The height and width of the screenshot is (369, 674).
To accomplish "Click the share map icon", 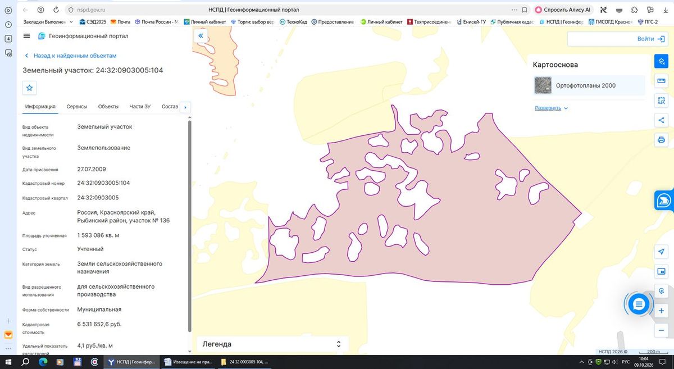I will point(661,120).
